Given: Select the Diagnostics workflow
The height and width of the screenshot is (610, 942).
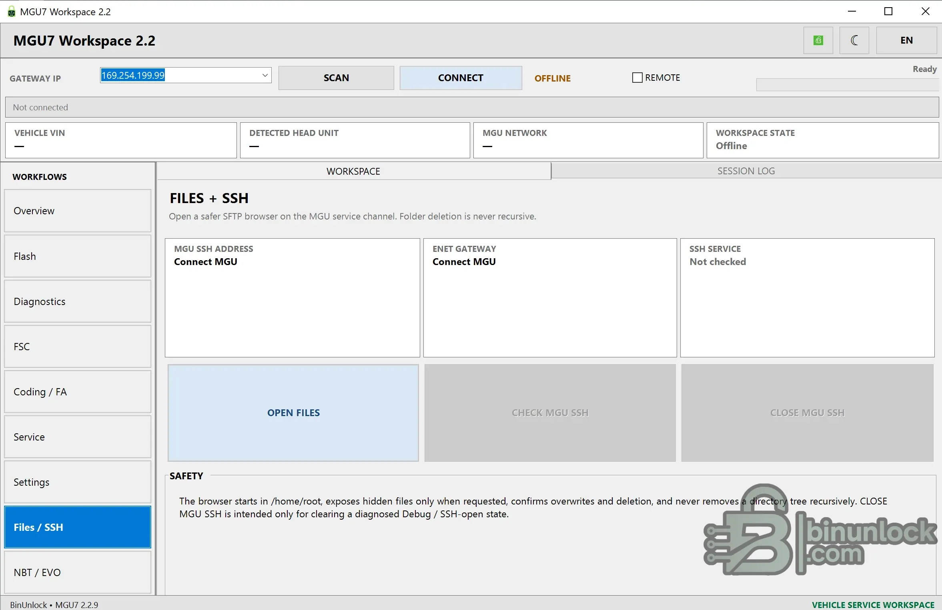Looking at the screenshot, I should coord(78,301).
